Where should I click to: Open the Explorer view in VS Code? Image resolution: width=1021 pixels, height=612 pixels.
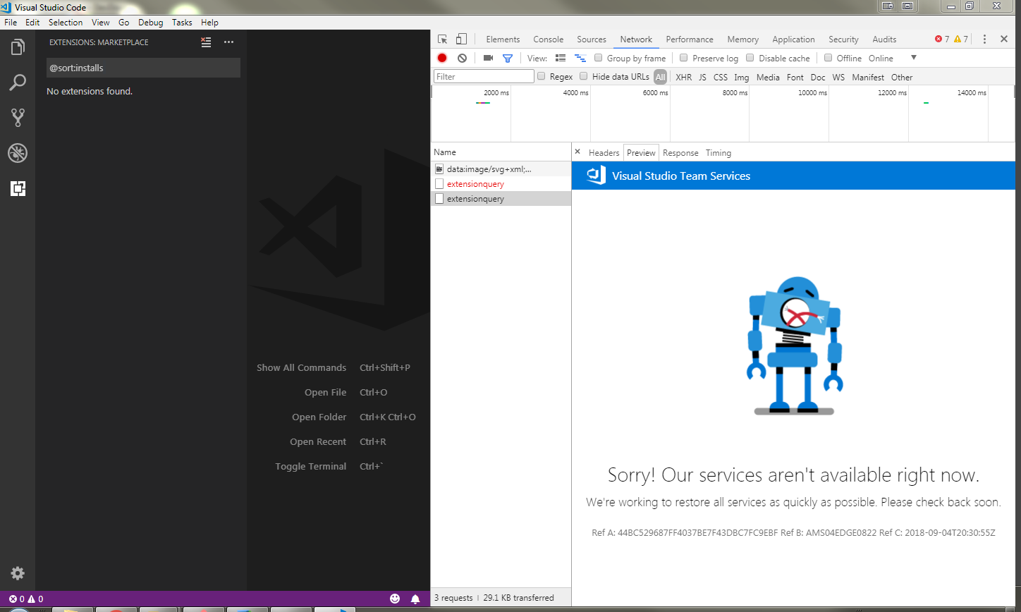(x=18, y=47)
